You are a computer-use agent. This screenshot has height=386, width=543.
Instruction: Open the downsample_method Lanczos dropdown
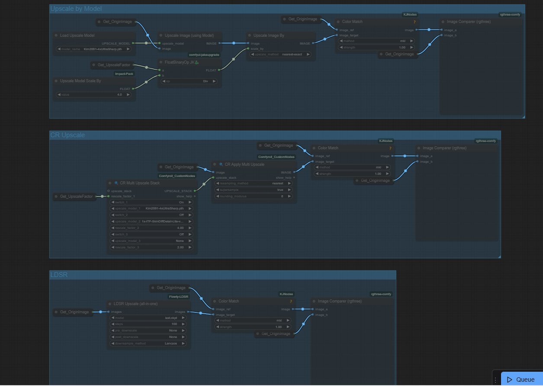pyautogui.click(x=148, y=344)
